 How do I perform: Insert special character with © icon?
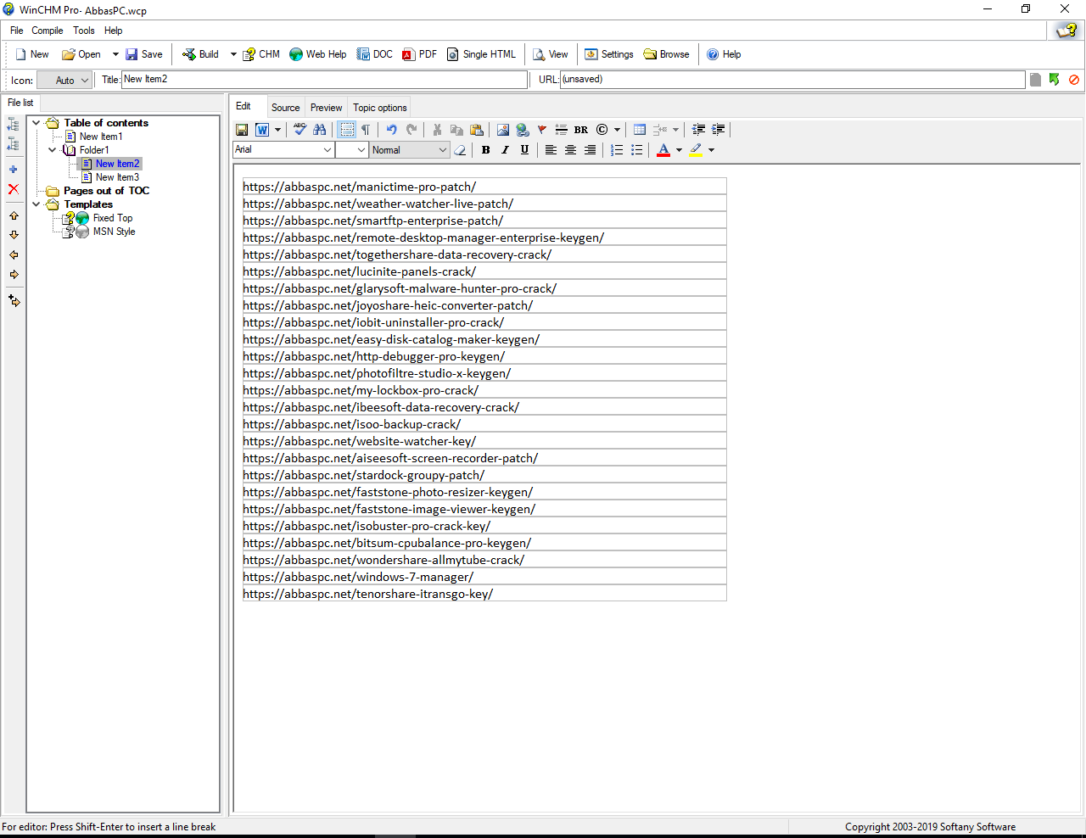pyautogui.click(x=602, y=130)
